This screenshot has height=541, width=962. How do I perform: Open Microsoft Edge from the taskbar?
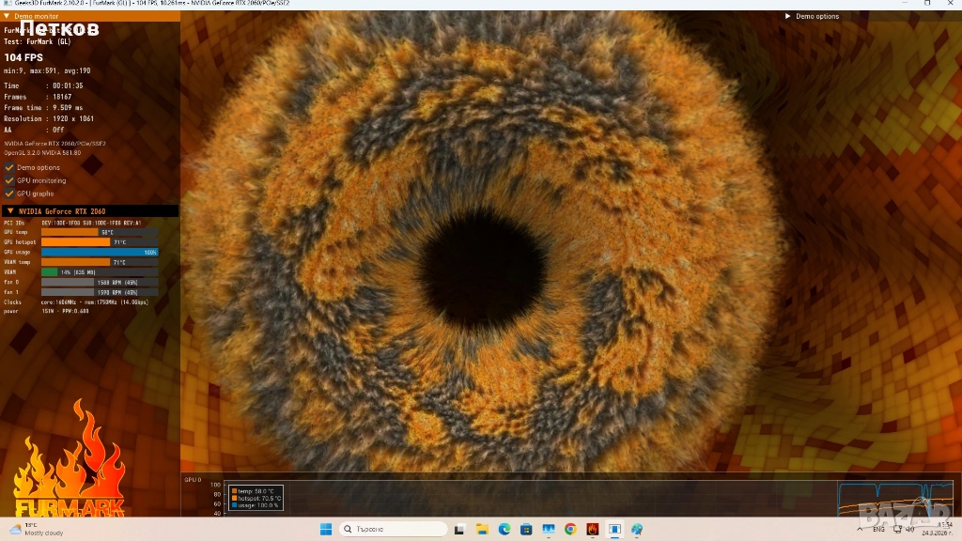tap(504, 530)
